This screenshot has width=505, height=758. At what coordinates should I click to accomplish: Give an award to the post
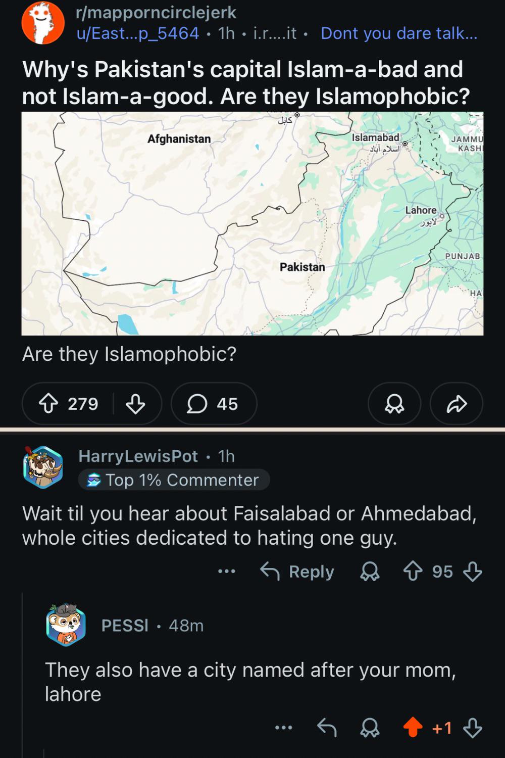click(x=394, y=403)
